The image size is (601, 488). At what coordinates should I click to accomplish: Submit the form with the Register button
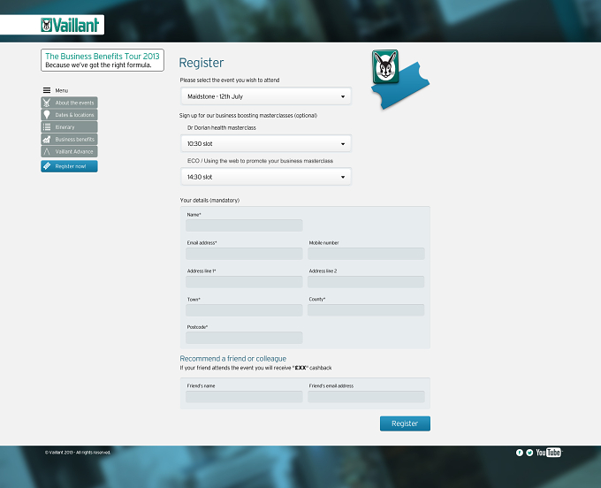coord(405,423)
